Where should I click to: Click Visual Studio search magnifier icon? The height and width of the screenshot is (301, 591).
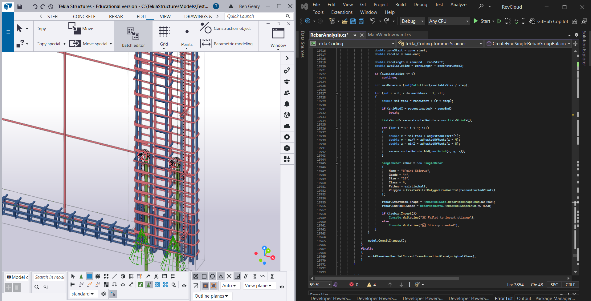click(481, 6)
